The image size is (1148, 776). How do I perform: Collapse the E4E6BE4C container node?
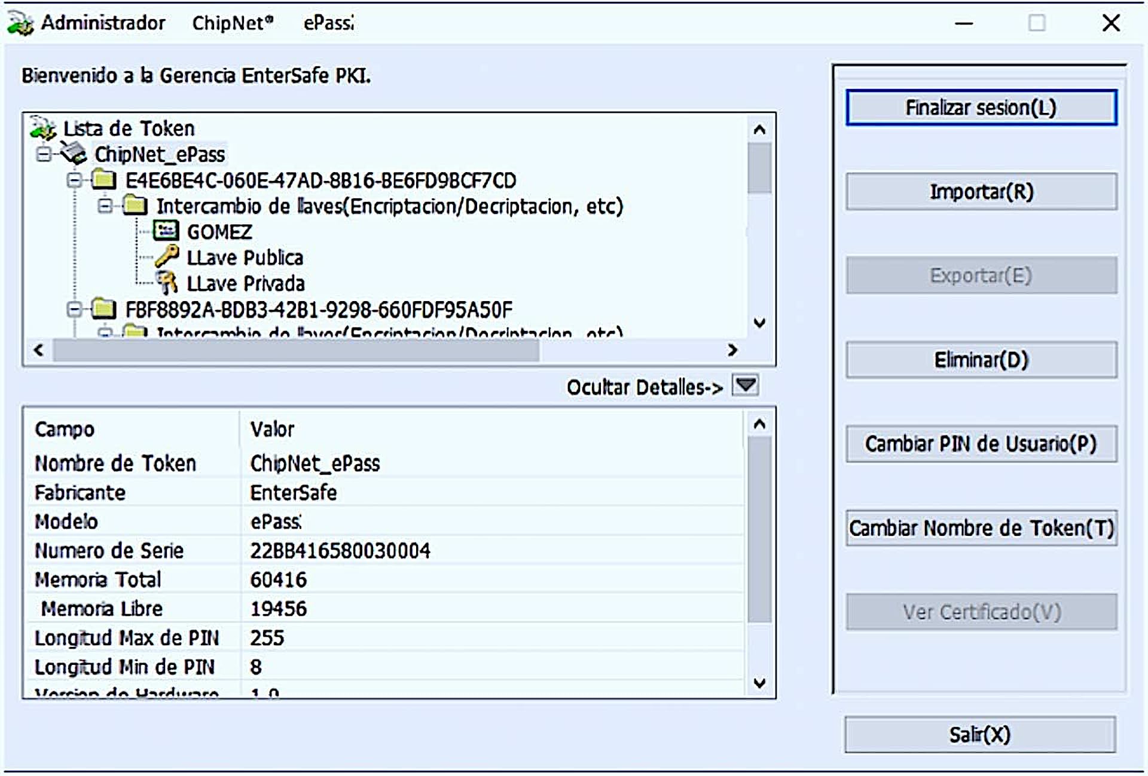click(x=74, y=180)
